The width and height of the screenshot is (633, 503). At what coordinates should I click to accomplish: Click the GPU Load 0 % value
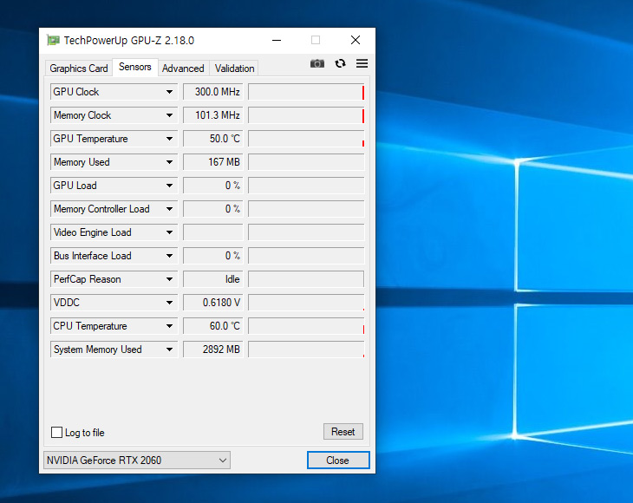tap(212, 186)
